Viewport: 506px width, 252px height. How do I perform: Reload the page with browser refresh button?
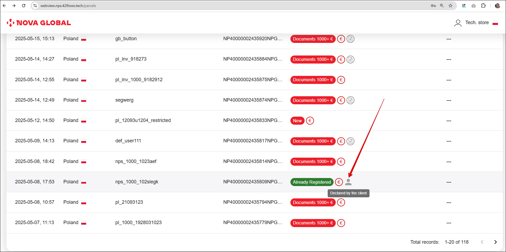[x=24, y=6]
